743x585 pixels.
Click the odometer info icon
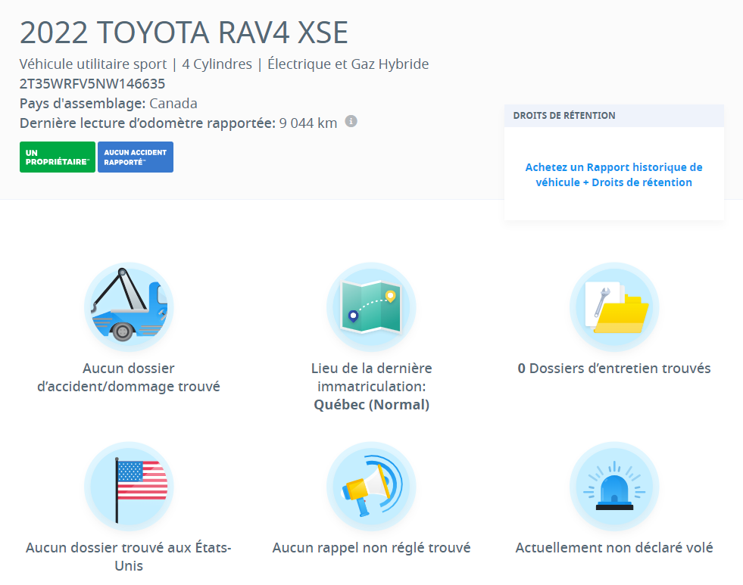pos(351,121)
